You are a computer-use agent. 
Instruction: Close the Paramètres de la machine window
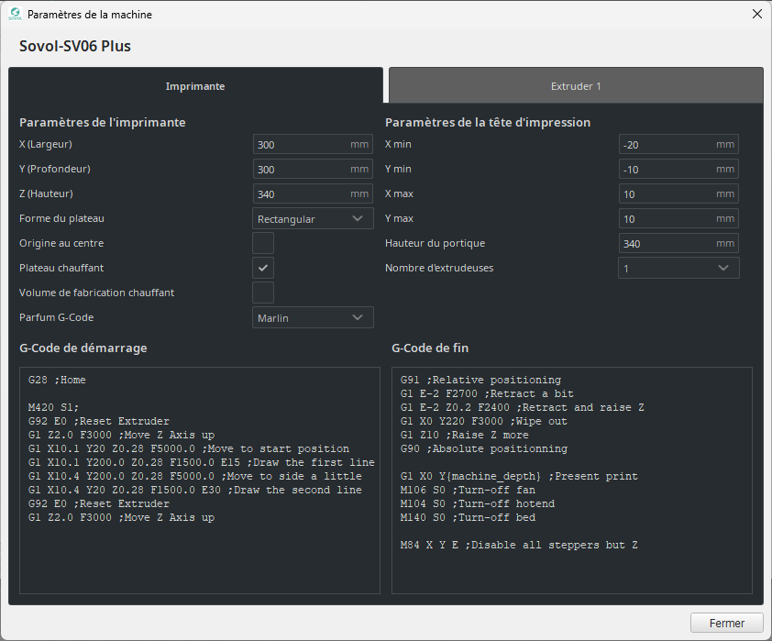tap(757, 14)
